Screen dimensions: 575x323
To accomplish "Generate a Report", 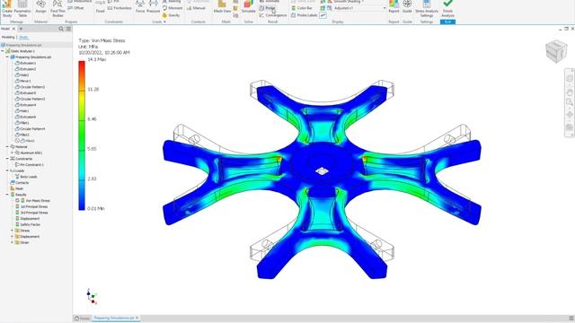I will point(394,7).
